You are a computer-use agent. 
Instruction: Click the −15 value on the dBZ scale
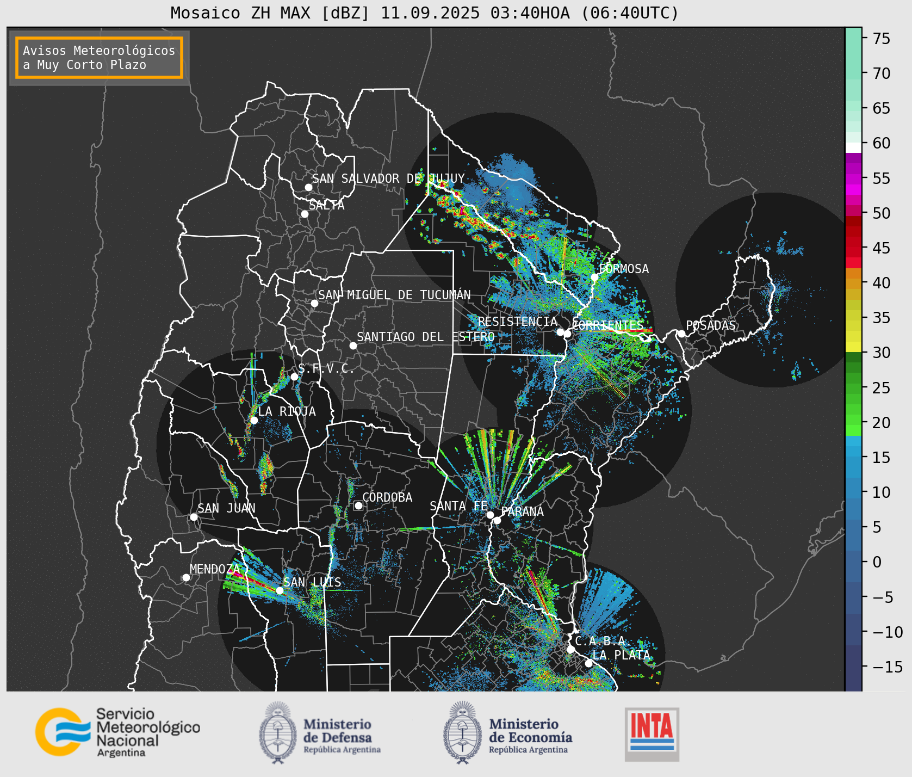tap(888, 667)
